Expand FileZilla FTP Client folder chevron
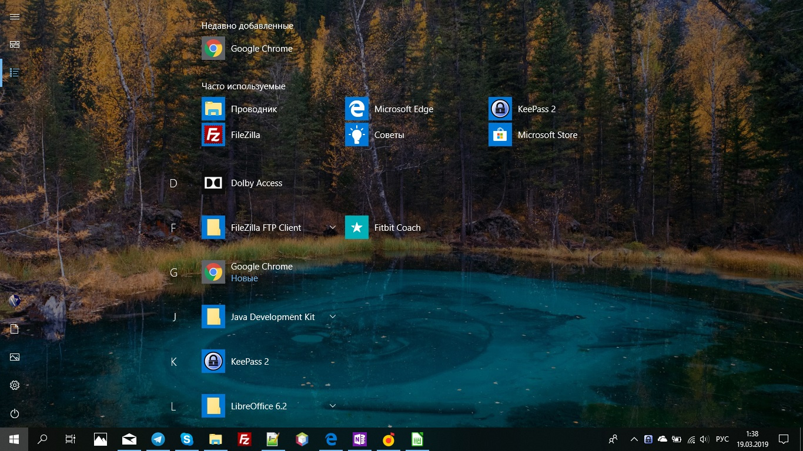This screenshot has width=803, height=451. tap(332, 227)
